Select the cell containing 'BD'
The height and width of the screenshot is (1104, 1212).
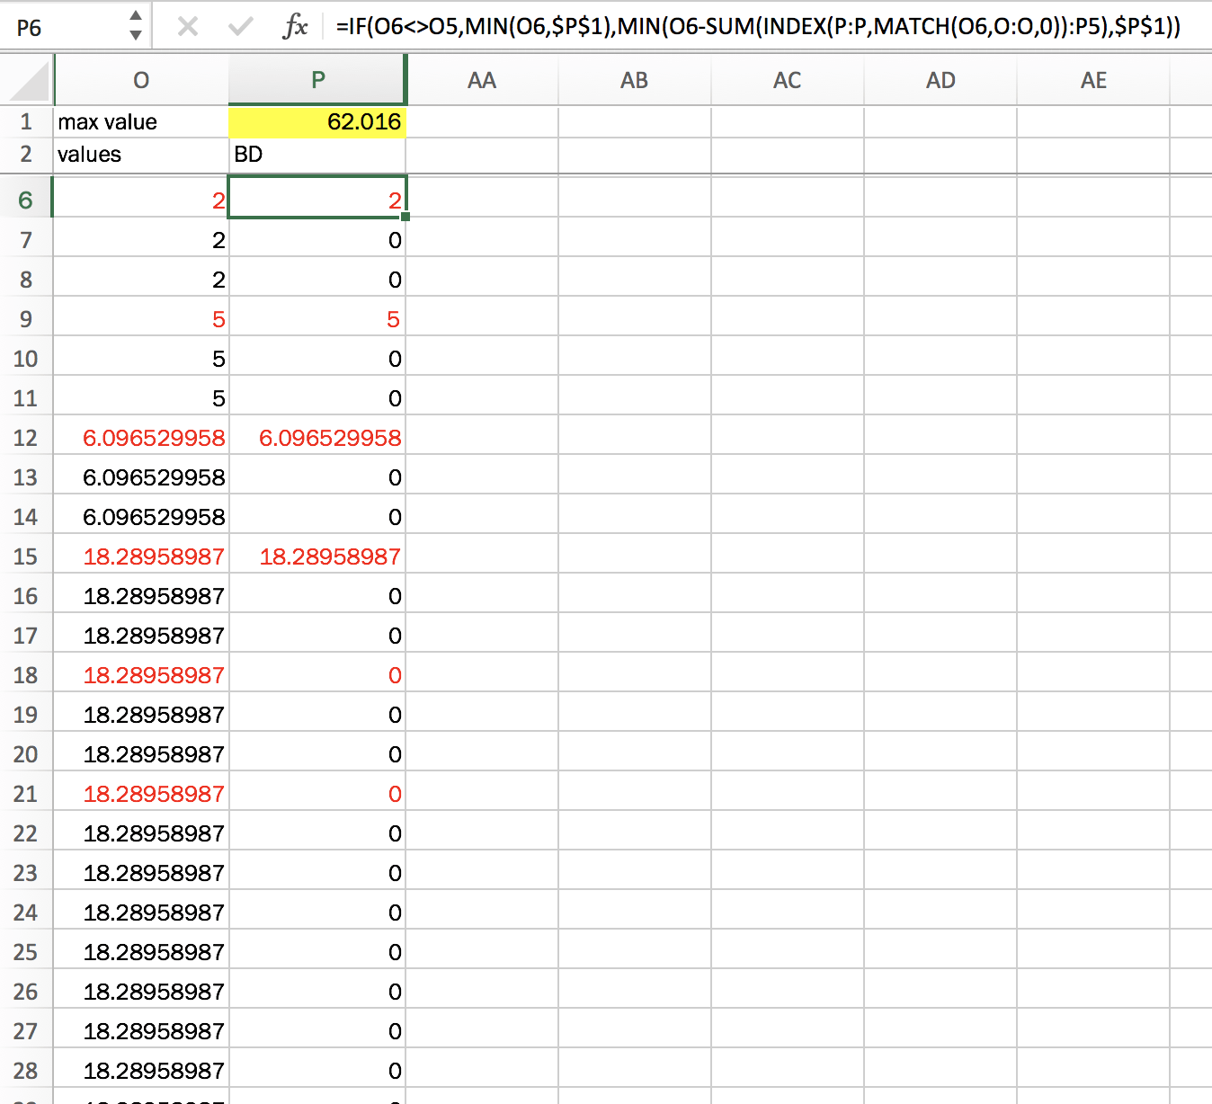[316, 154]
